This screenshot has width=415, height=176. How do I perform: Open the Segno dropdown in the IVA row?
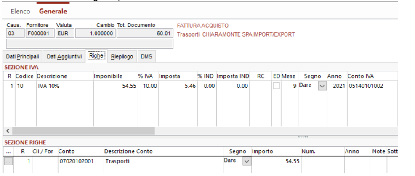pos(322,86)
